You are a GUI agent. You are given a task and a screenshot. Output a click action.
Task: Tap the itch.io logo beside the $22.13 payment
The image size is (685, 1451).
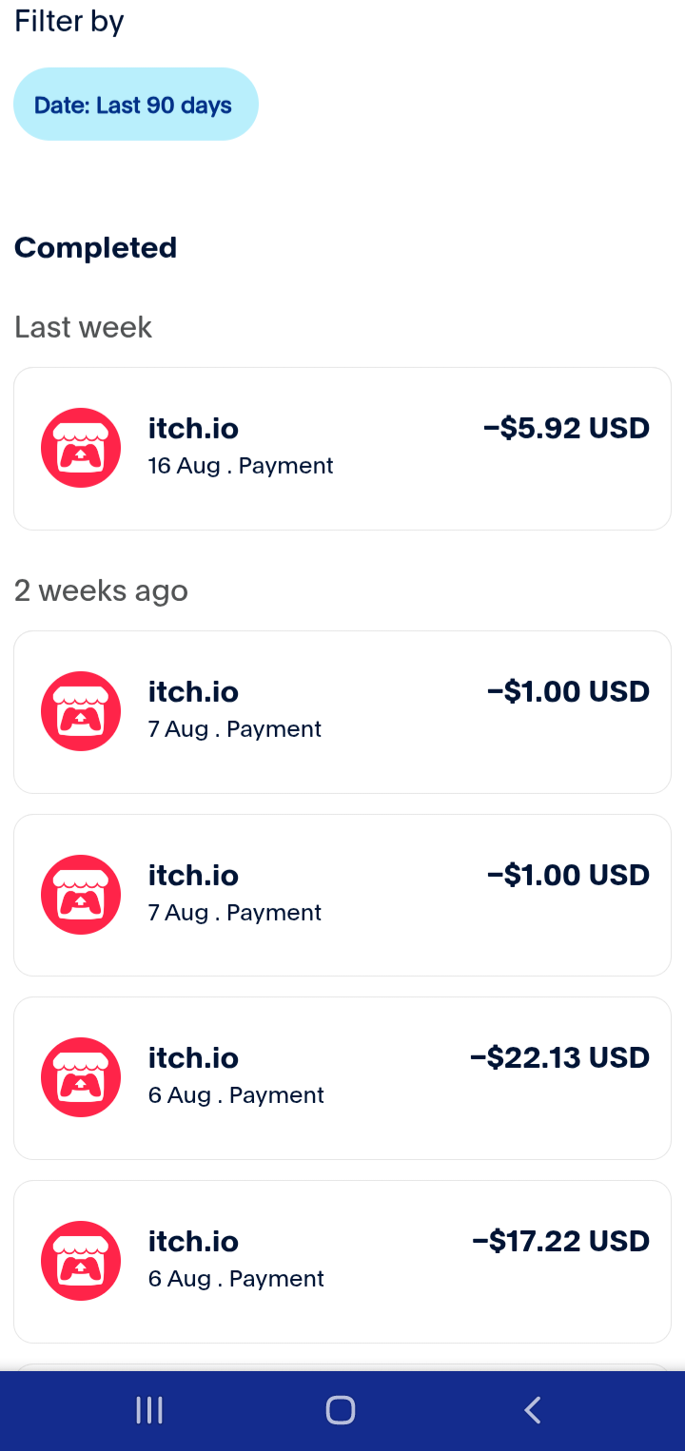81,1077
